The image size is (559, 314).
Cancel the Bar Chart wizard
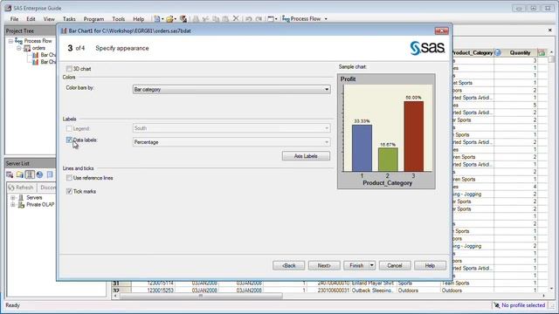coord(395,265)
